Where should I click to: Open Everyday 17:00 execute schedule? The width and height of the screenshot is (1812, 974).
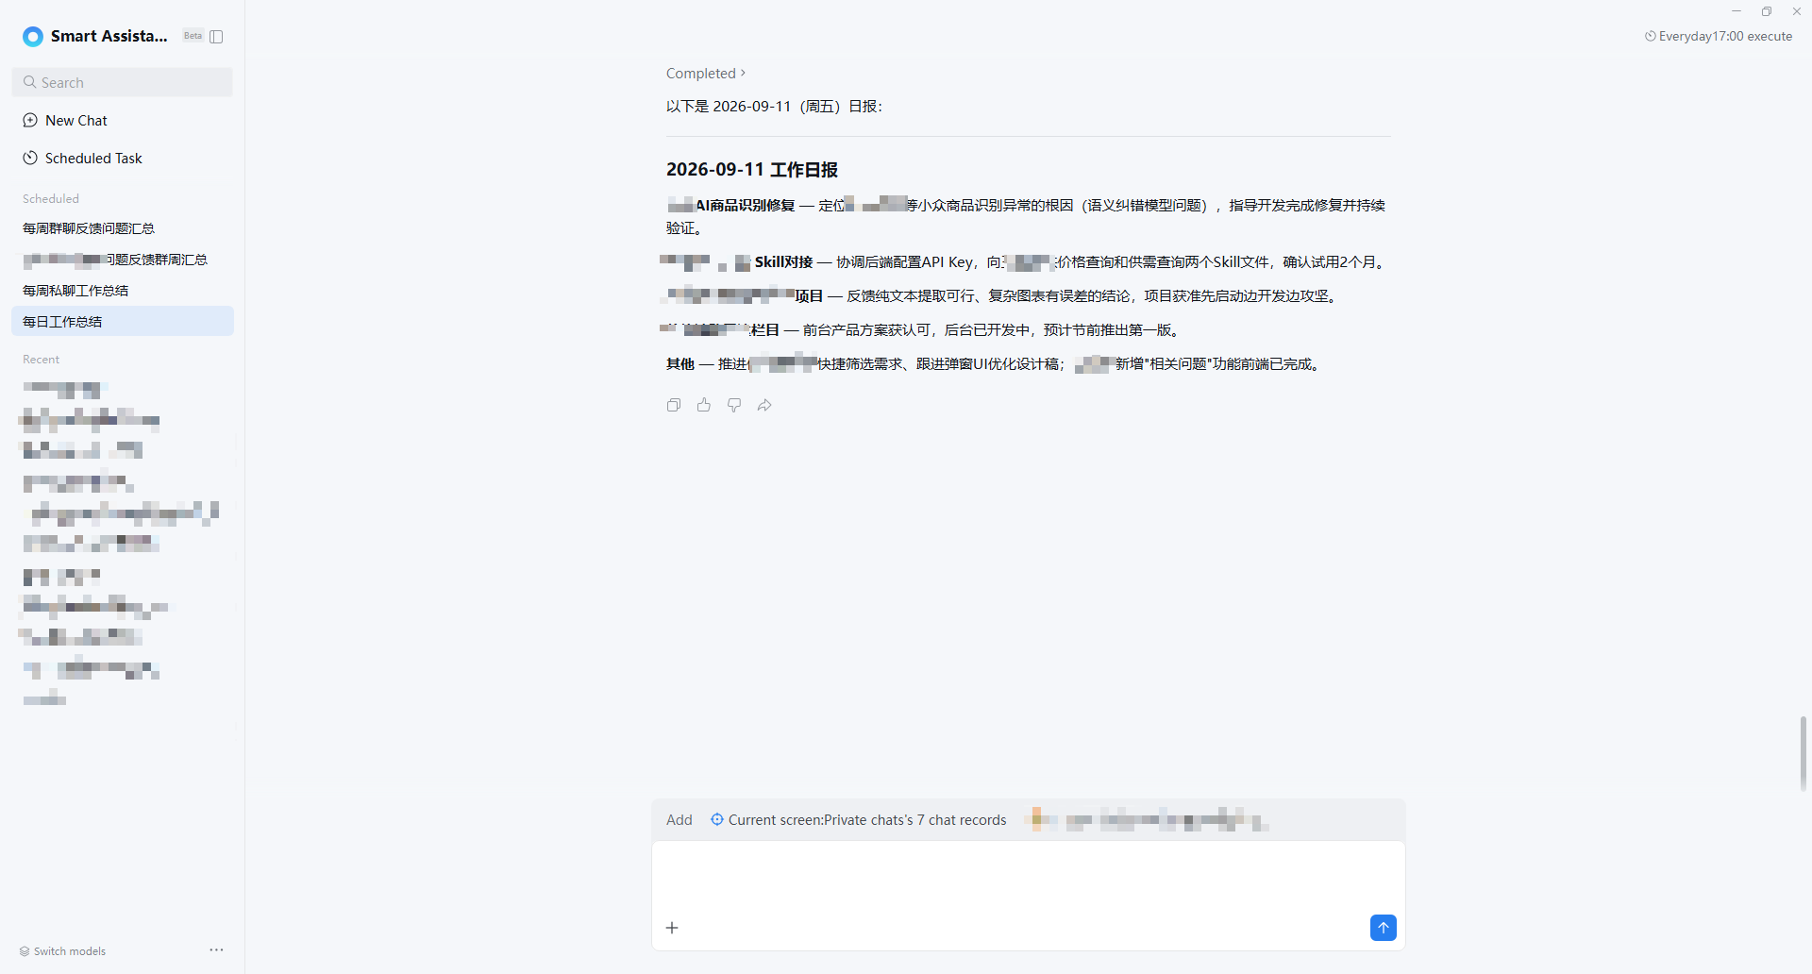point(1719,37)
